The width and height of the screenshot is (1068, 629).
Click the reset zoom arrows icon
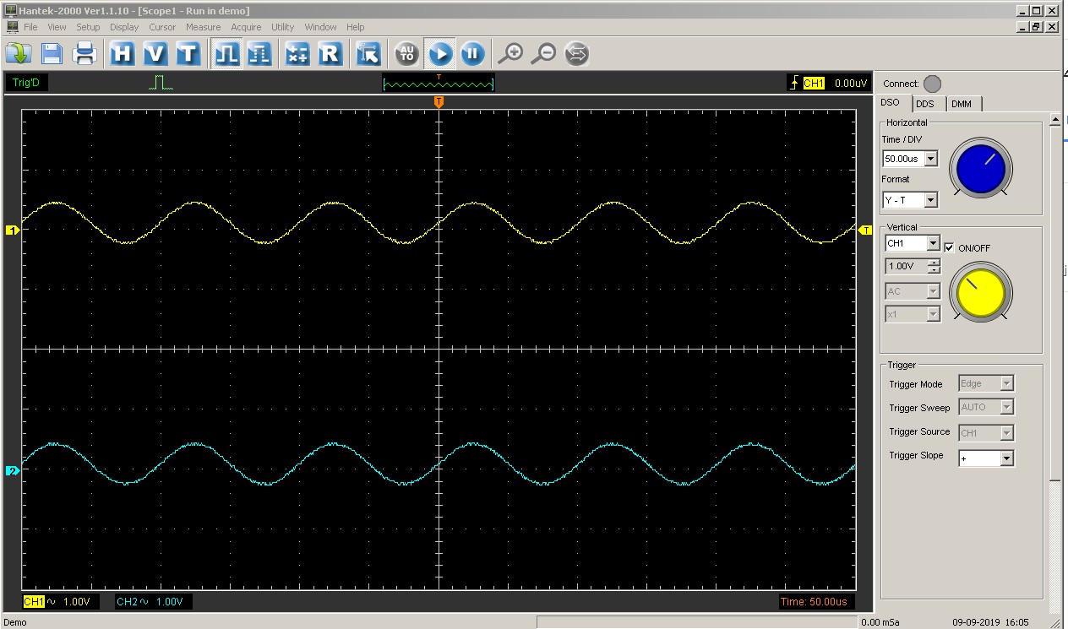point(577,54)
